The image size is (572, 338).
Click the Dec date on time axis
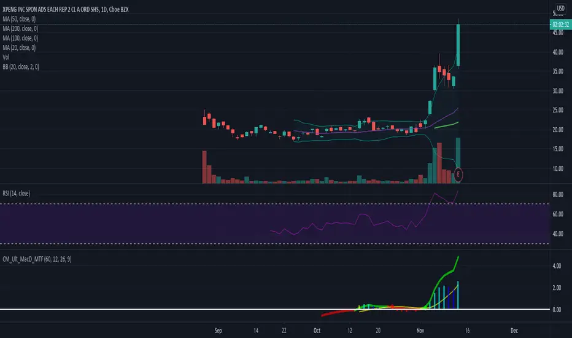[x=514, y=331]
